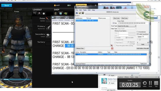Click the New Scan button
The image size is (161, 91).
[x=116, y=18]
